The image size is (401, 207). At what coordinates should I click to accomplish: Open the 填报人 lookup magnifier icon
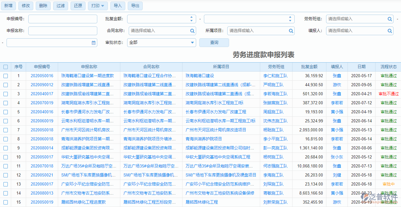point(389,31)
